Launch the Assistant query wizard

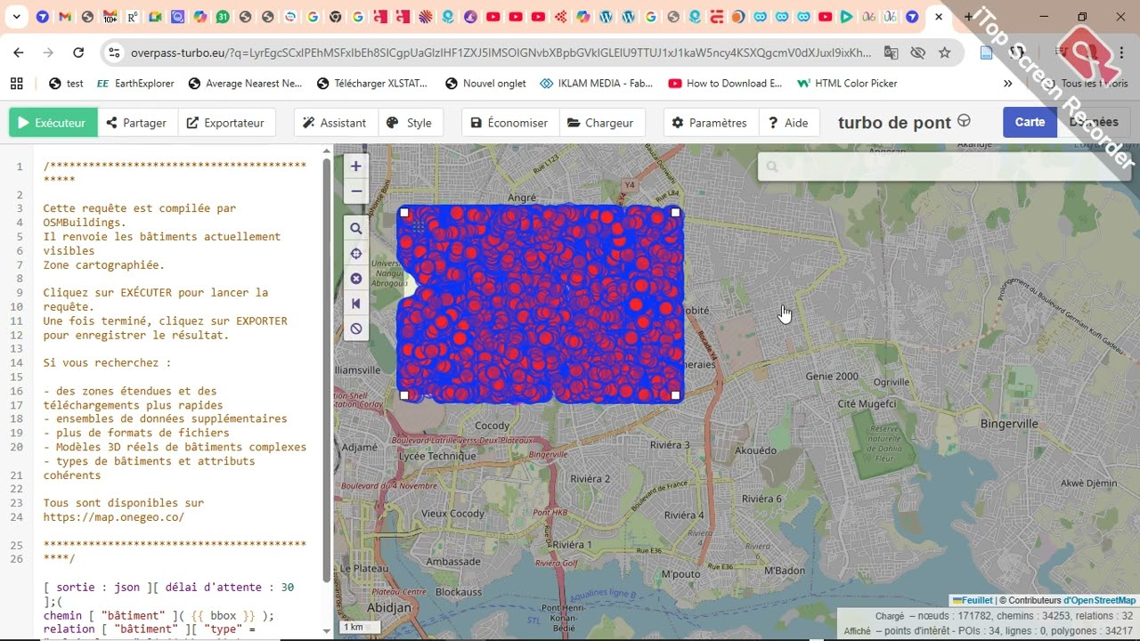point(335,123)
